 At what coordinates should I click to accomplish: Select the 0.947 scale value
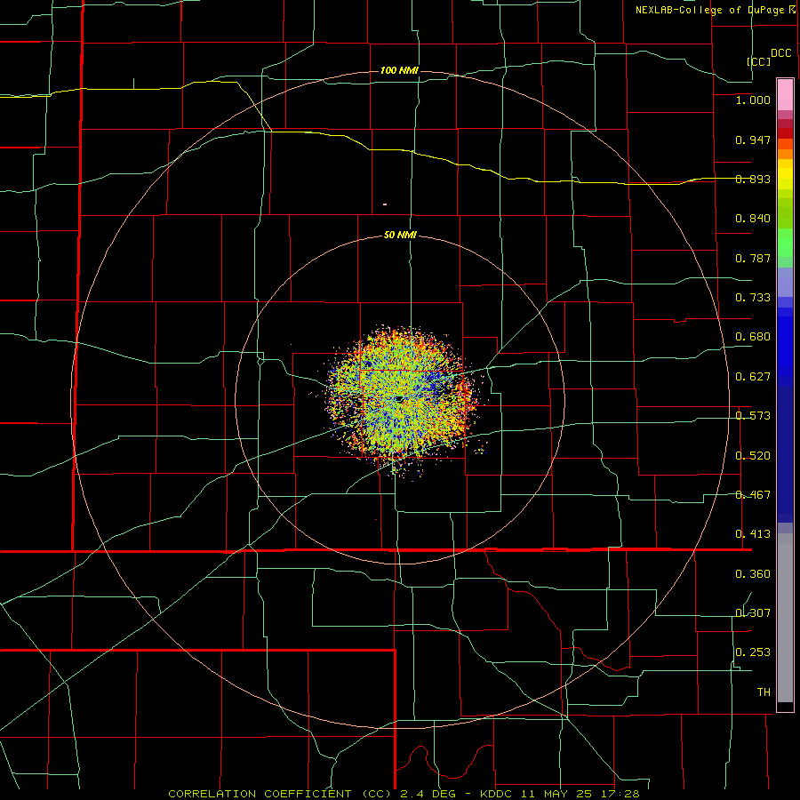[x=753, y=140]
